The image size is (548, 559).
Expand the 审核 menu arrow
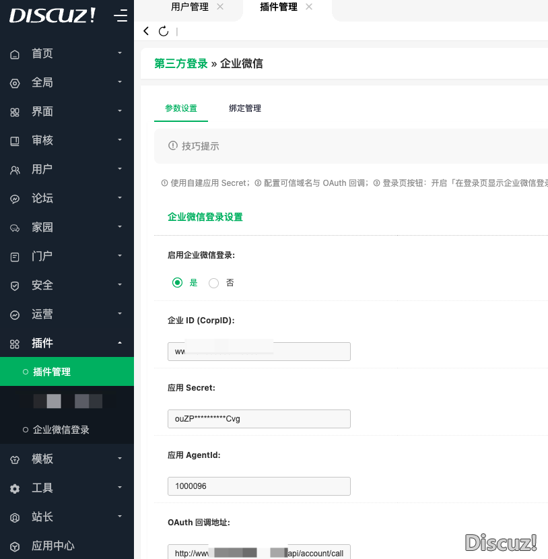120,139
